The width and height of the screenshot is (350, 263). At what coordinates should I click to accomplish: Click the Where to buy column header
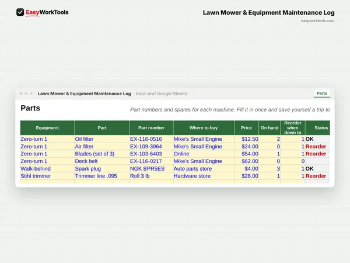(x=204, y=127)
